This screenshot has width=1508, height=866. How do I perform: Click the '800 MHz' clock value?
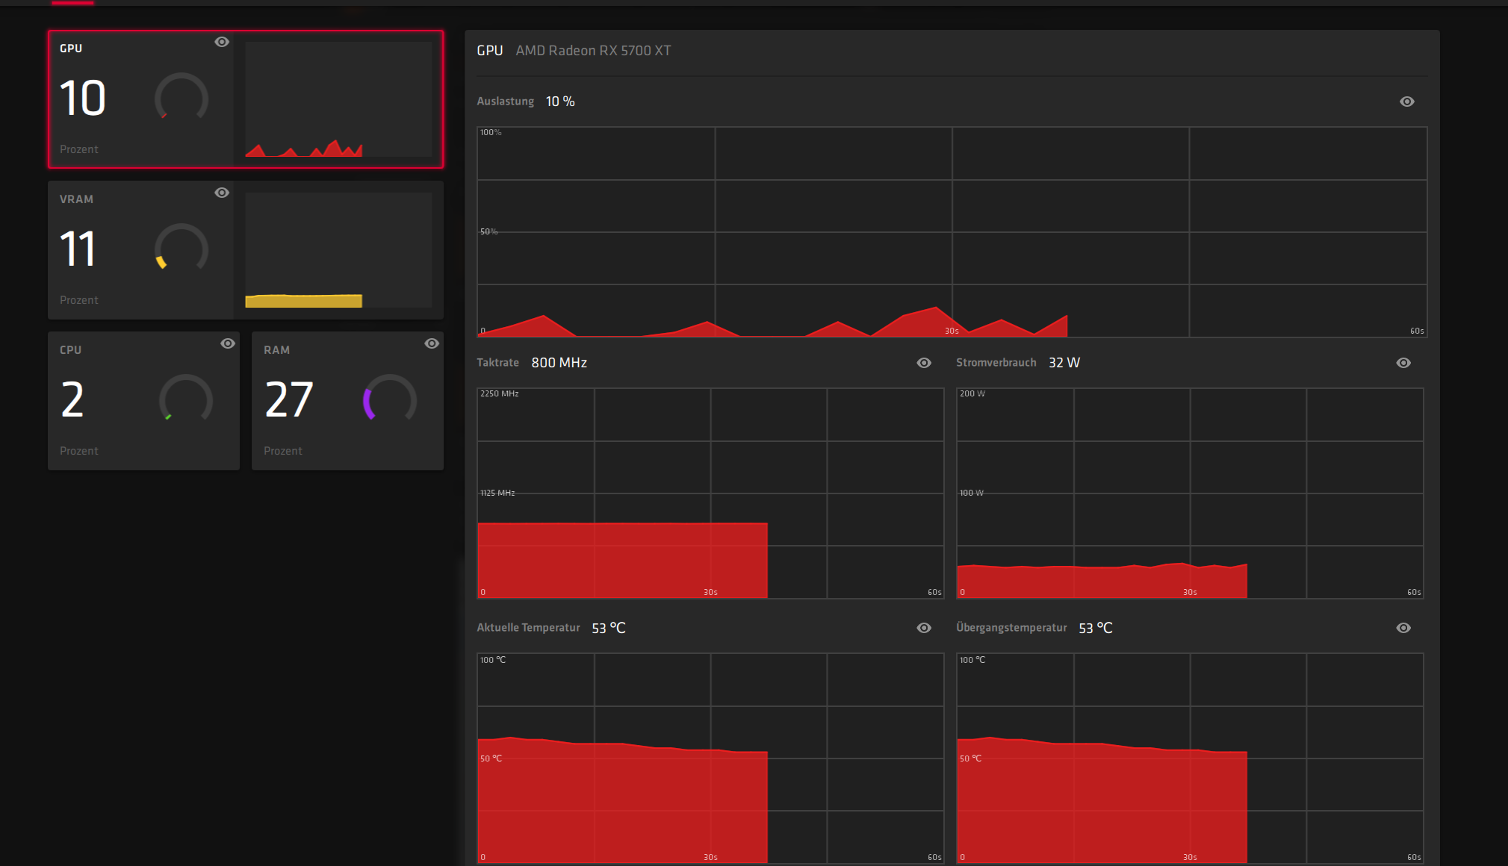(559, 363)
